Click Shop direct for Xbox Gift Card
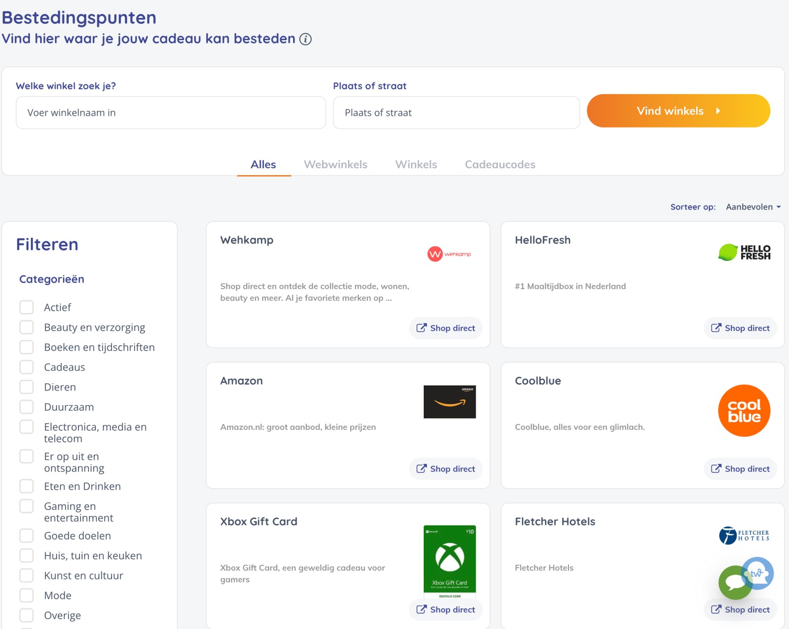Screen dimensions: 789x629 [446, 610]
